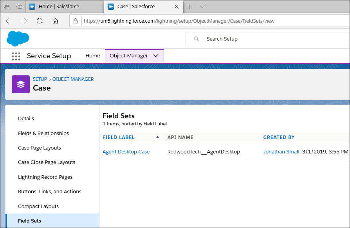Image resolution: width=350 pixels, height=228 pixels.
Task: Click the Case object title
Action: [42, 88]
